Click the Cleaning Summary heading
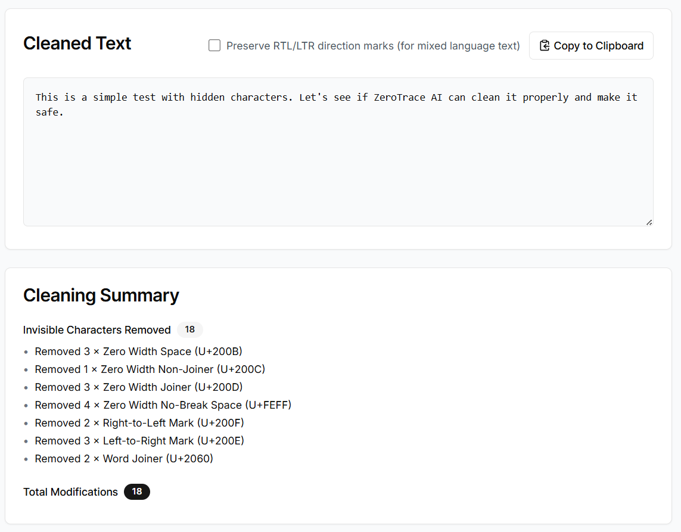 pyautogui.click(x=101, y=295)
